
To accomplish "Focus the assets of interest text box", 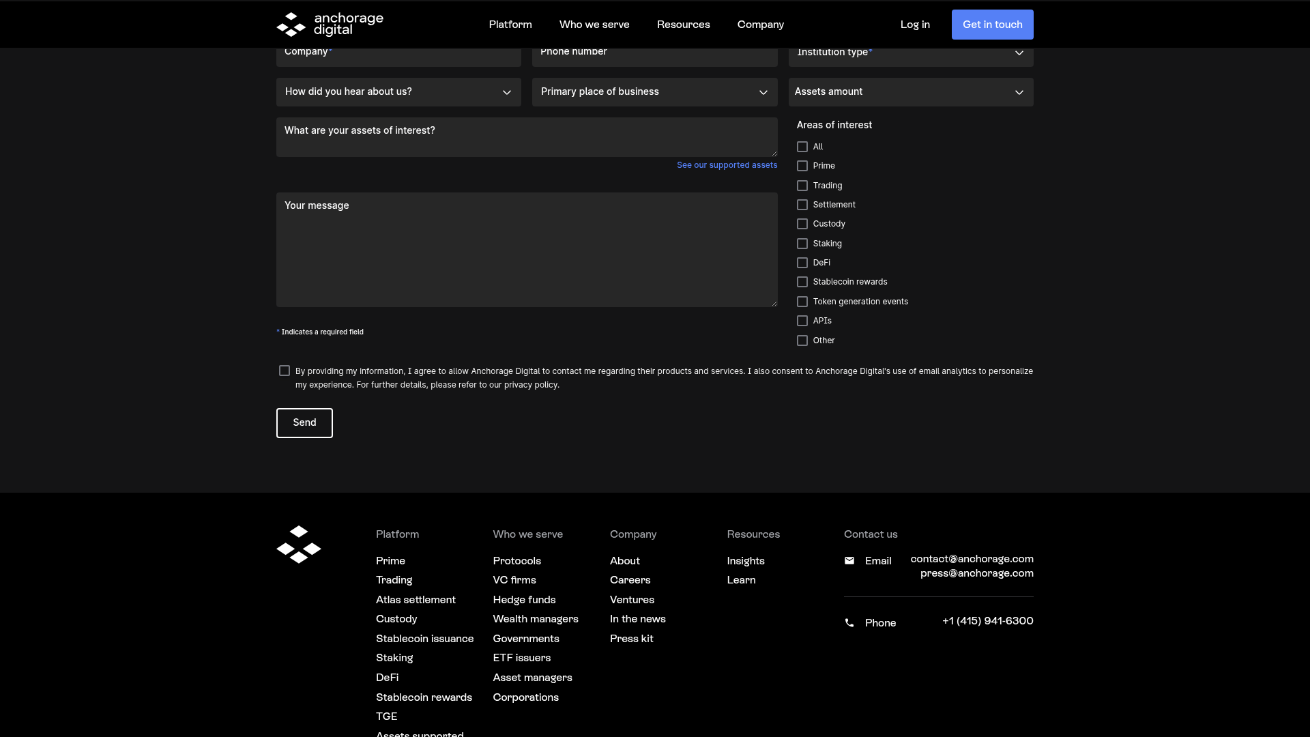I will coord(527,137).
